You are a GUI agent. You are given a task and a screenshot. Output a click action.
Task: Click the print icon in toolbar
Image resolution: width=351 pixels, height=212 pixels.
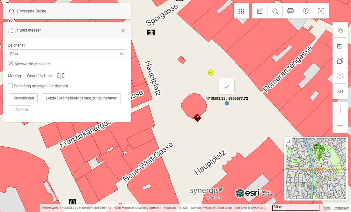click(290, 11)
